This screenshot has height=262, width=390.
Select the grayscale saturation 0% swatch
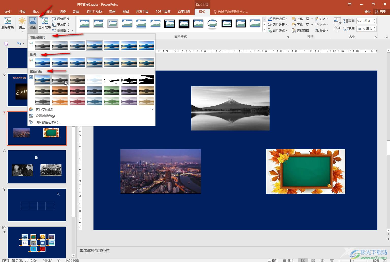point(43,45)
